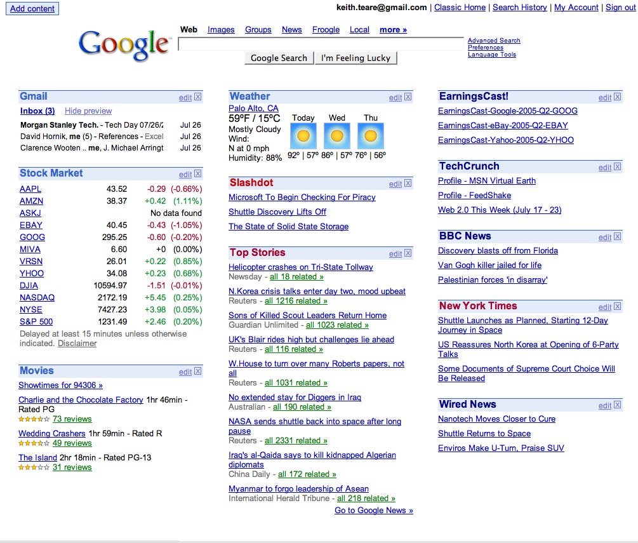638x543 pixels.
Task: Click the star rating for The Island
Action: tap(34, 467)
